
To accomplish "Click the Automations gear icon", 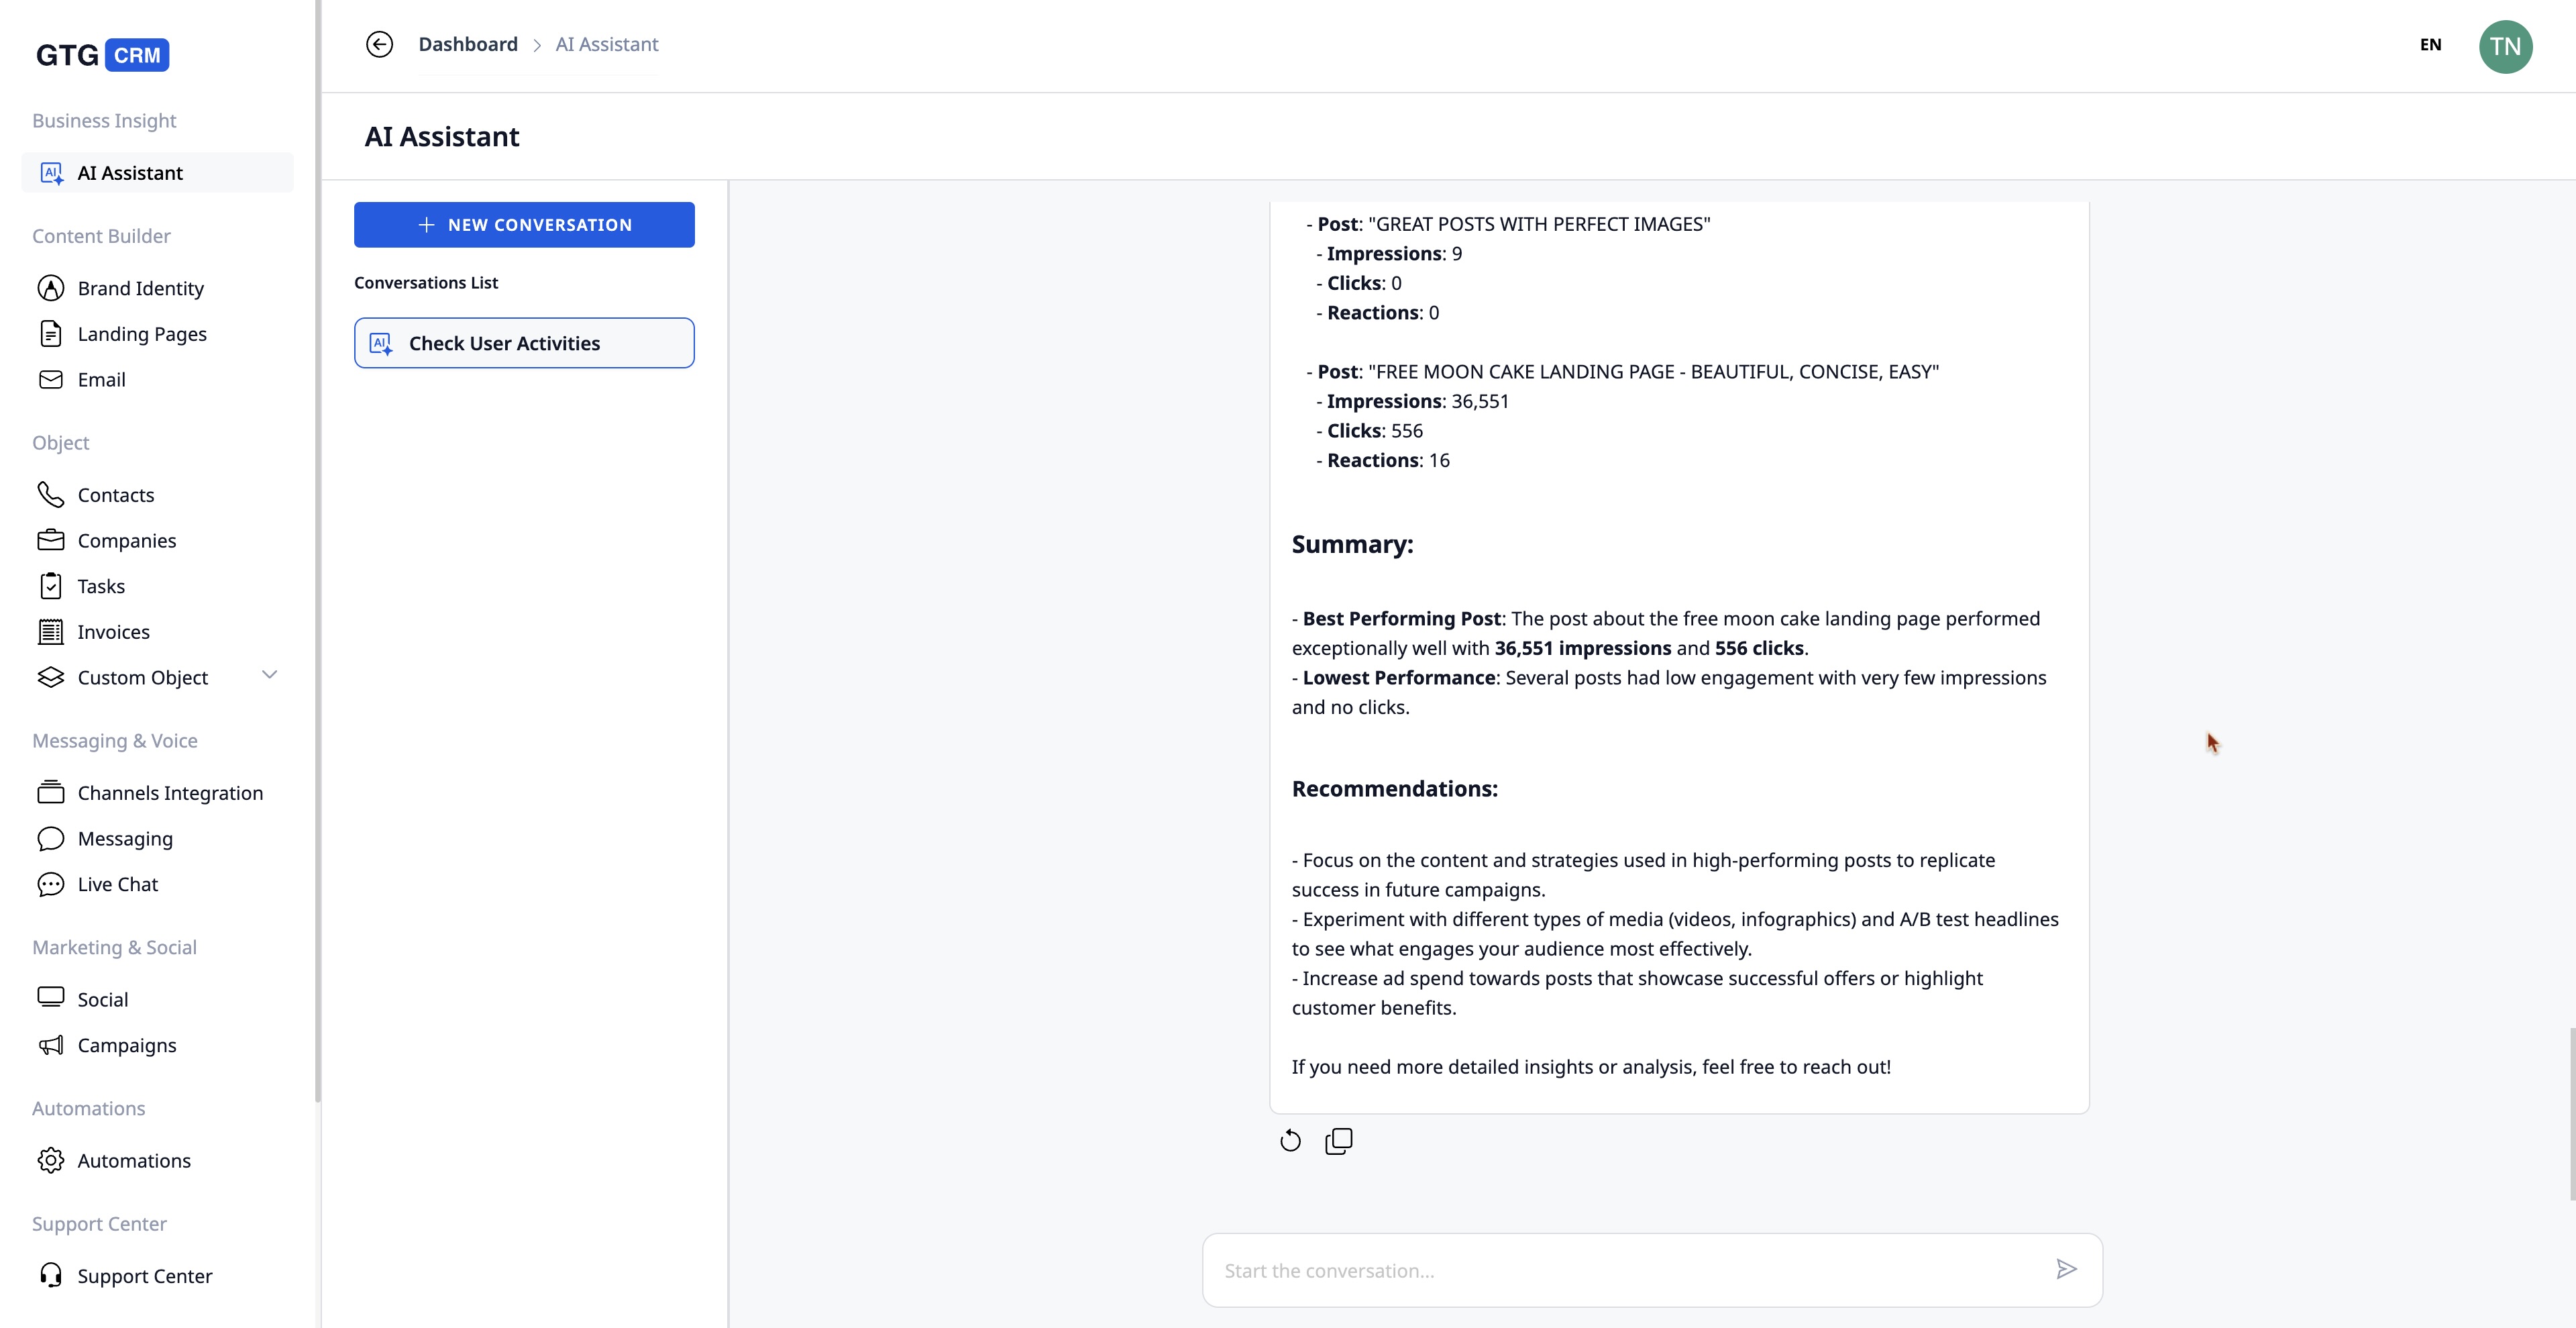I will [51, 1160].
